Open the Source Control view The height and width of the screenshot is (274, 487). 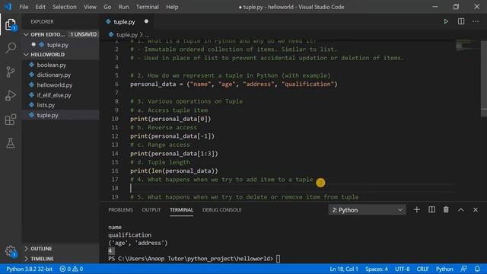click(x=11, y=72)
